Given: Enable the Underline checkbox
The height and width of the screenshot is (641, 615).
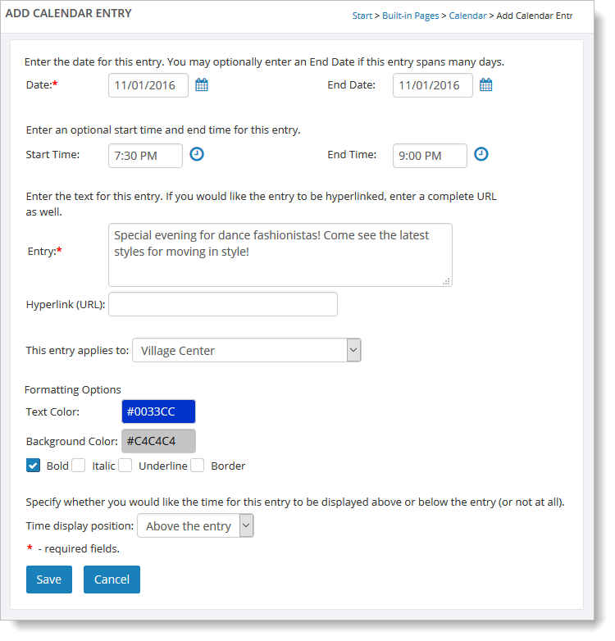Looking at the screenshot, I should (125, 466).
